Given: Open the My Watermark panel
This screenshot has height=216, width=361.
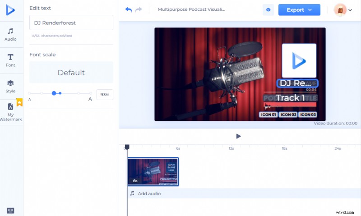Looking at the screenshot, I should [10, 112].
